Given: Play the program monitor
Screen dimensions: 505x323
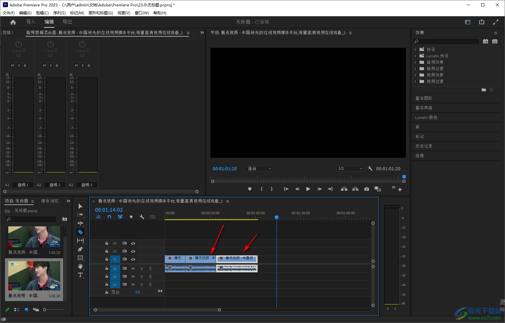Looking at the screenshot, I should point(308,189).
